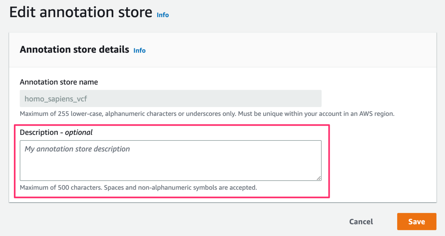The image size is (445, 236).
Task: Select the orange Save action
Action: click(x=416, y=221)
